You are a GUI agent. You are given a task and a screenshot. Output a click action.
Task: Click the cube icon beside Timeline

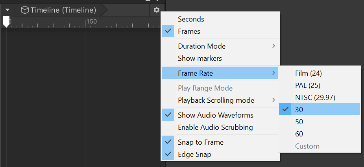(25, 10)
